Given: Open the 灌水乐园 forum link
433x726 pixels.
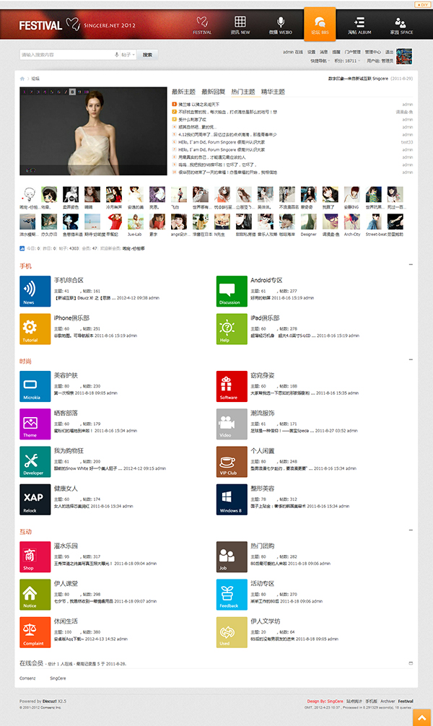Looking at the screenshot, I should 66,546.
